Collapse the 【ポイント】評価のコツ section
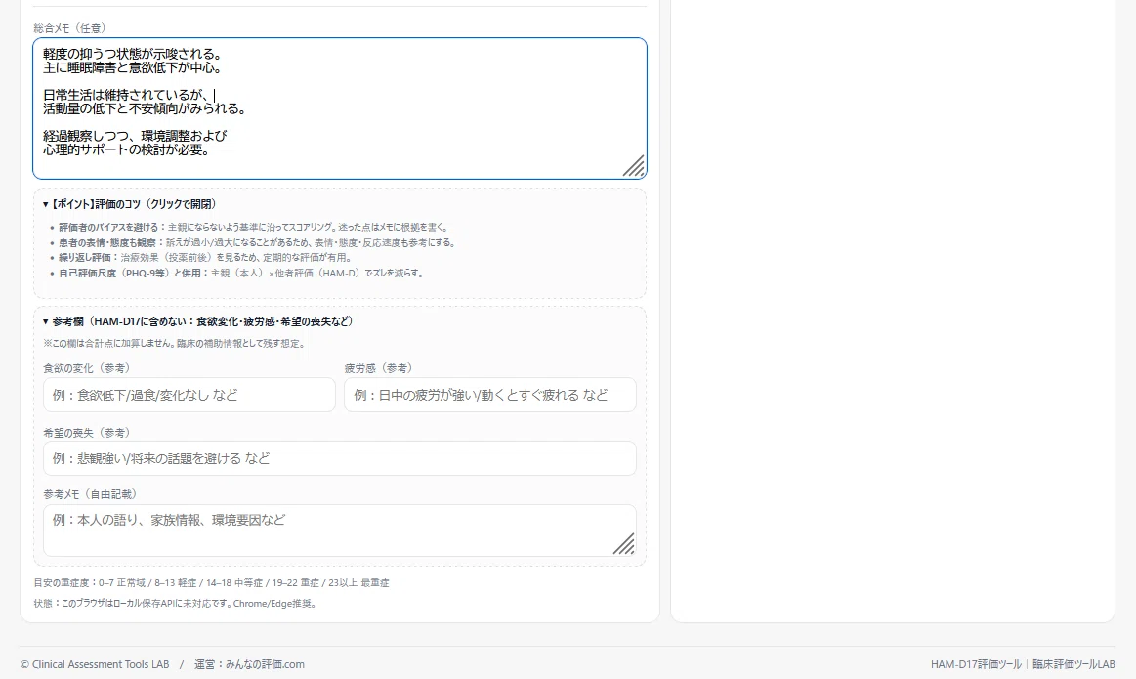1136x679 pixels. click(x=130, y=204)
